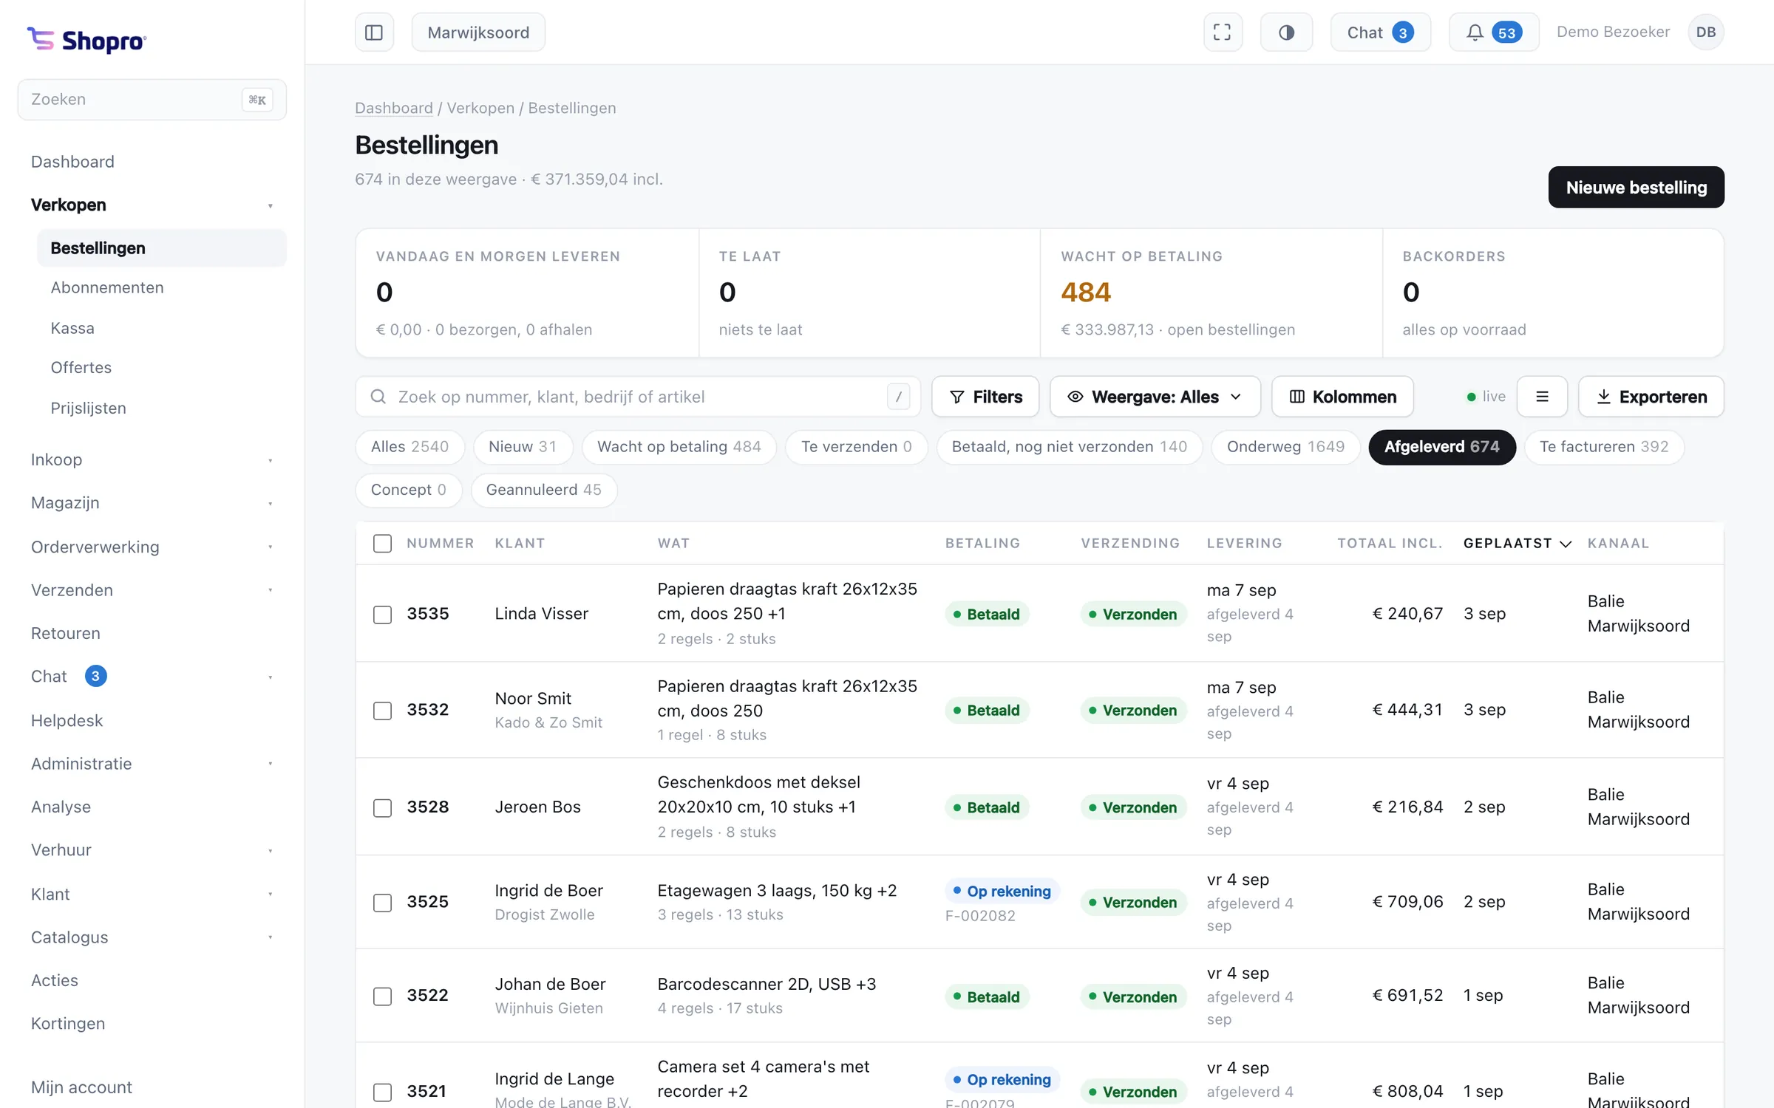Collapse the Verkopen sidebar section
Viewport: 1774px width, 1108px height.
tap(152, 205)
